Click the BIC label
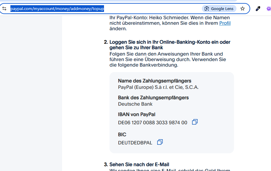This screenshot has width=271, height=171. pos(122,135)
